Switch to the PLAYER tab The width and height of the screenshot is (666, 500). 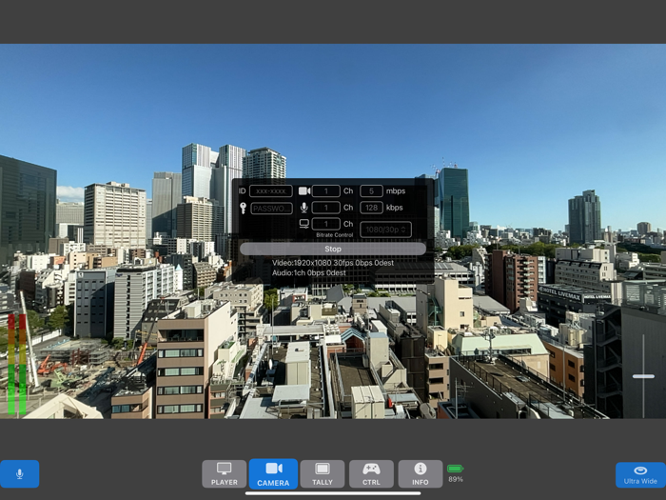point(225,473)
